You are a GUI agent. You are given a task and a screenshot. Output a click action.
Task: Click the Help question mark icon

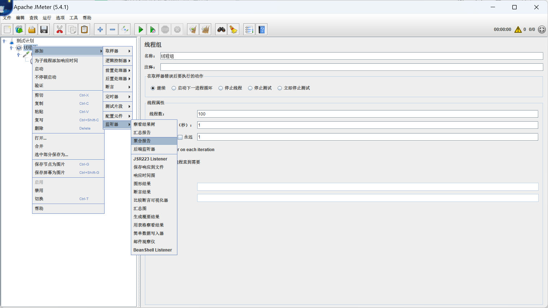click(x=261, y=30)
